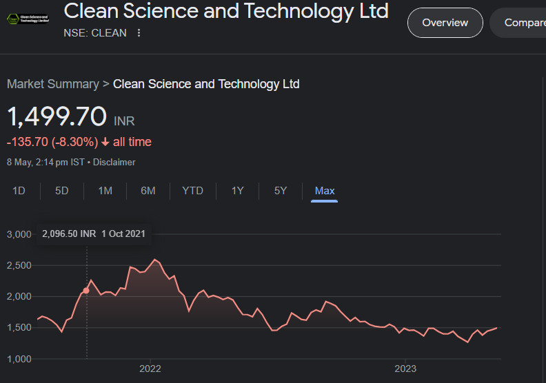Switch chart to 6M range
This screenshot has height=383, width=546.
tap(148, 191)
